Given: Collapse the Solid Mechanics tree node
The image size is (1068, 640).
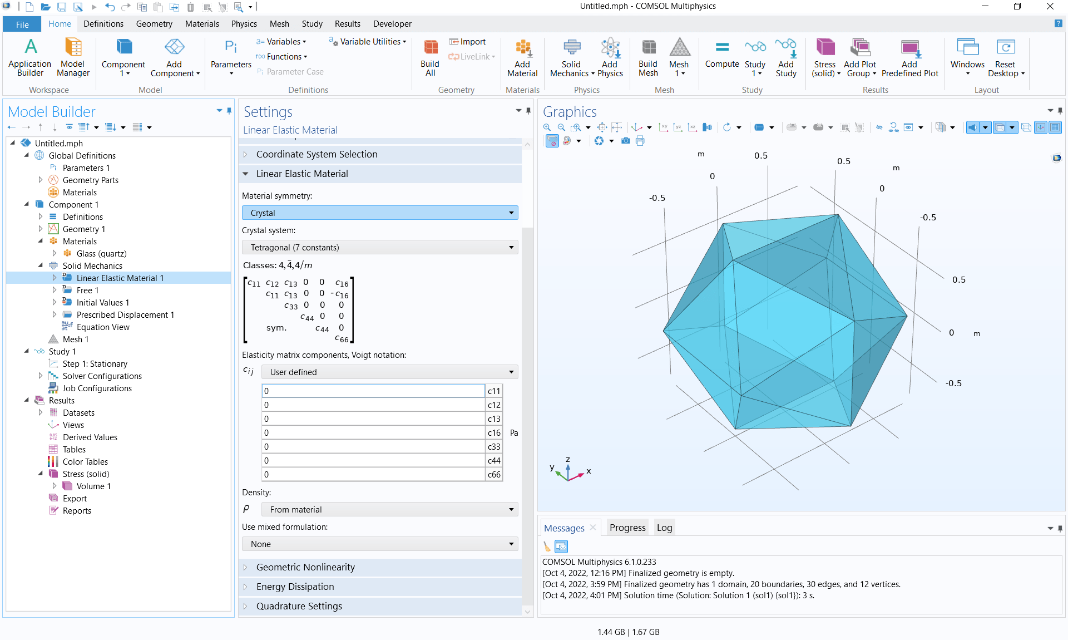Looking at the screenshot, I should [40, 265].
